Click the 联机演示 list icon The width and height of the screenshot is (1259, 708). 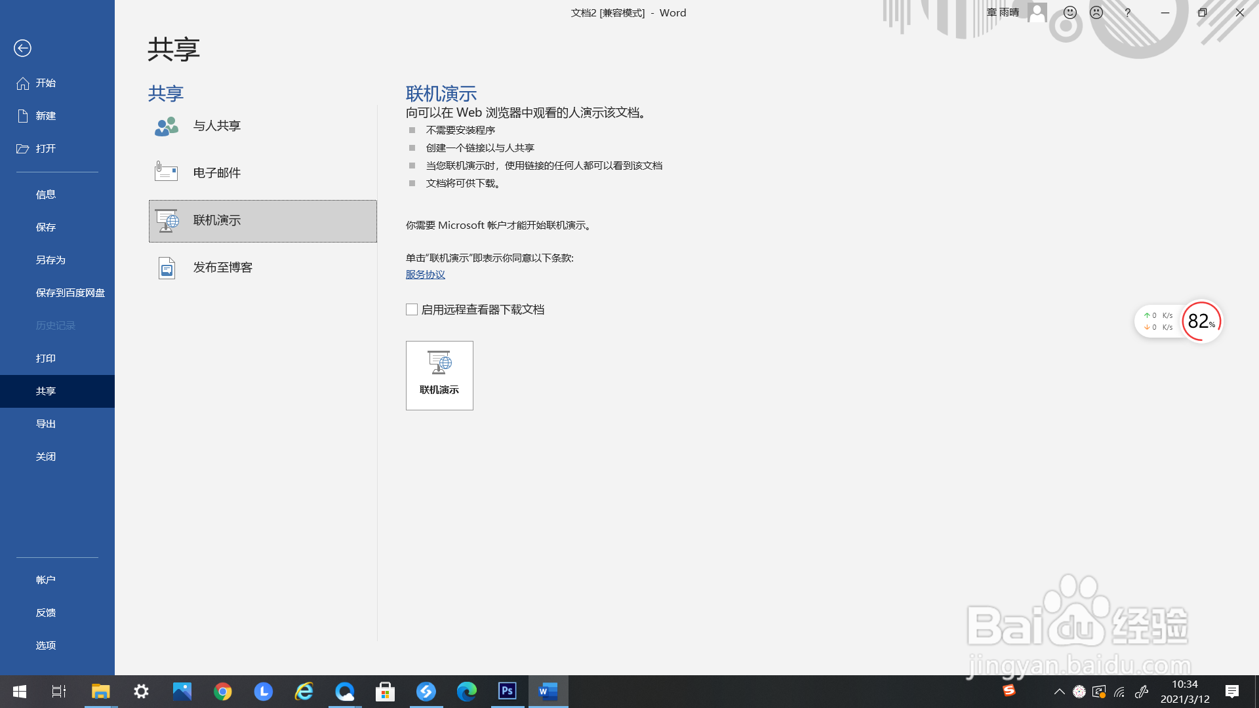pos(167,221)
